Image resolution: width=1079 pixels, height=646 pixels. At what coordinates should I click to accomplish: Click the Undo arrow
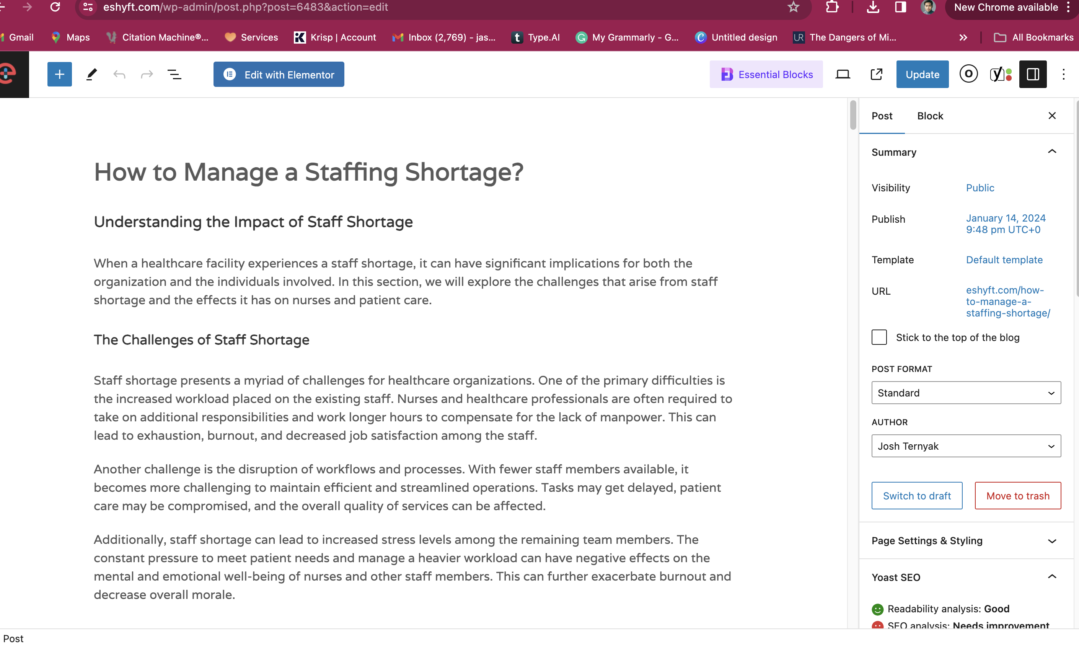(x=119, y=75)
